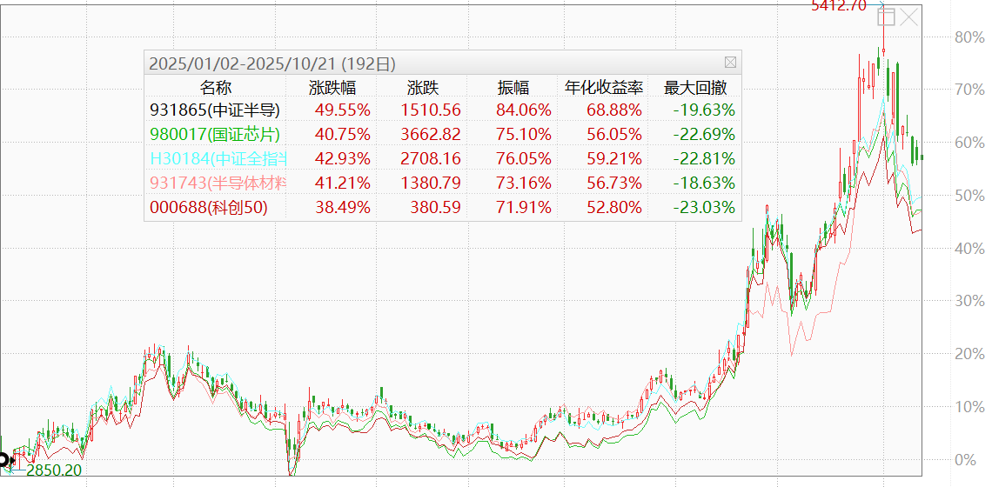The image size is (992, 487).
Task: Select the 931743 半导体材料 row
Action: (218, 183)
